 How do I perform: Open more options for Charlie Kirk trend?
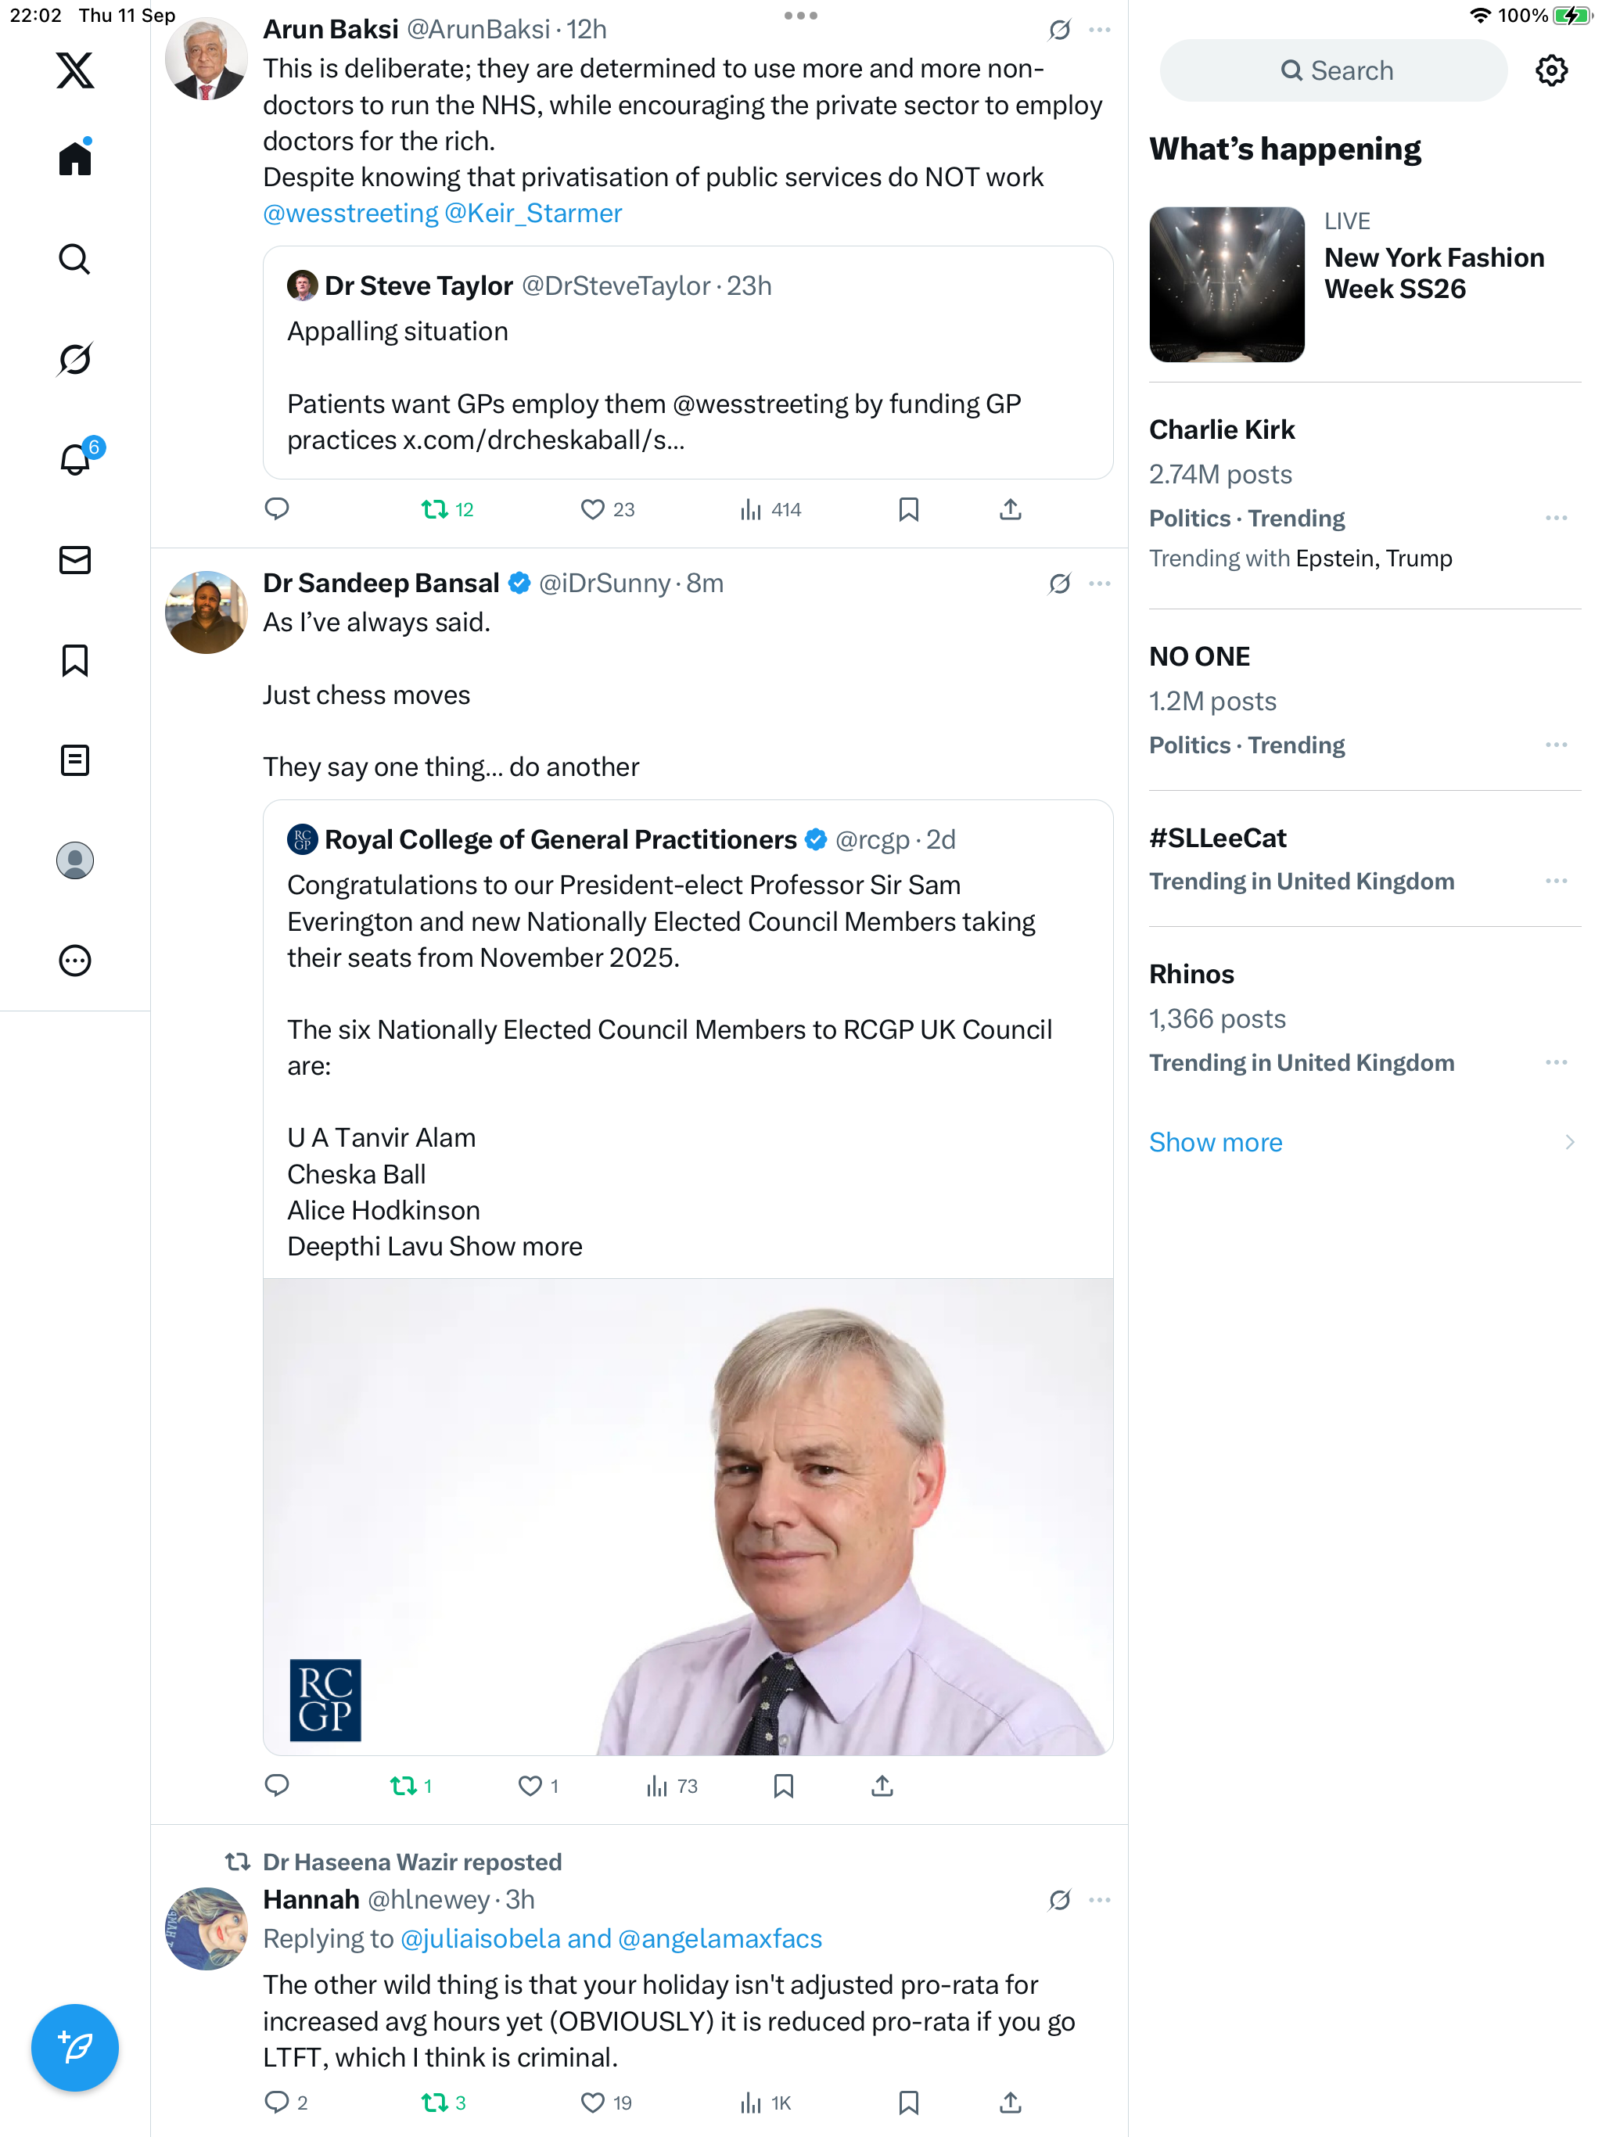[1556, 519]
